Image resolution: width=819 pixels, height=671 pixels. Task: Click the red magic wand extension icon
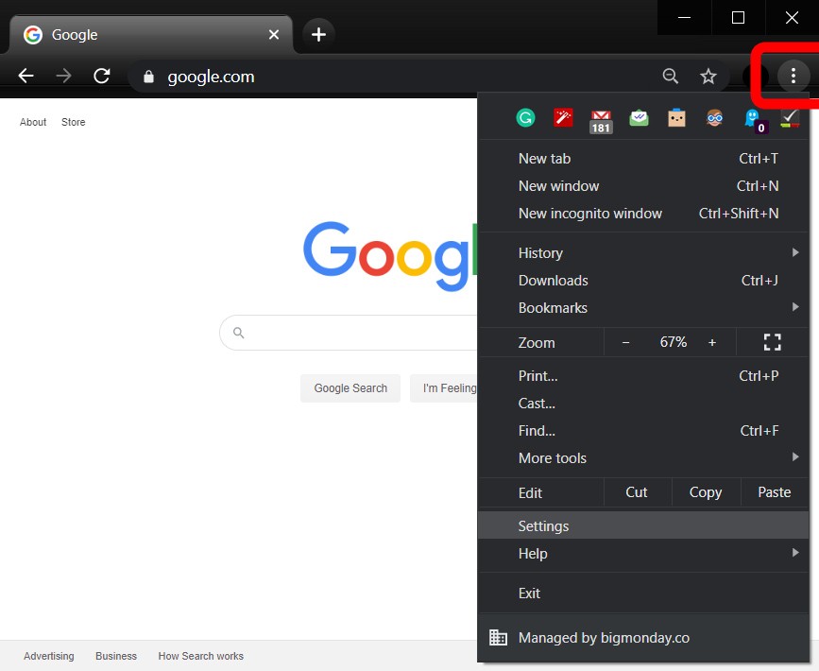[x=564, y=118]
